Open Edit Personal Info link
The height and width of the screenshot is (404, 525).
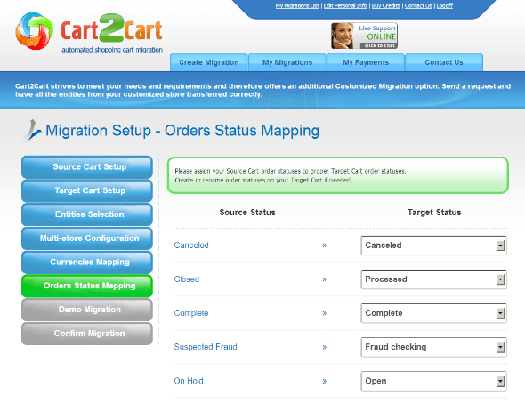coord(345,5)
